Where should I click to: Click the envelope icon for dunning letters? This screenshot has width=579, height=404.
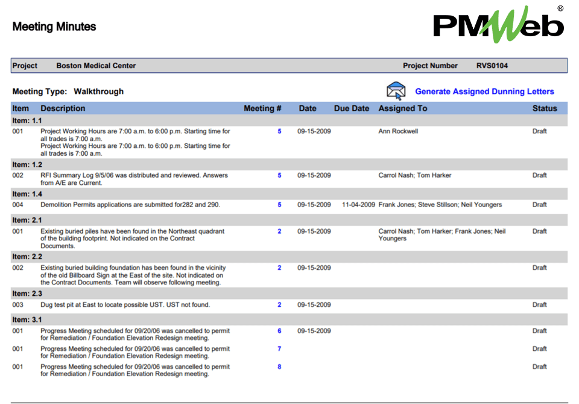point(396,90)
